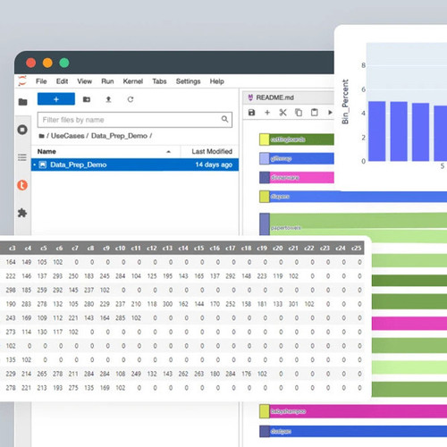This screenshot has height=447, width=447.
Task: Insert a cell with the toolbar plus icon
Action: point(267,113)
